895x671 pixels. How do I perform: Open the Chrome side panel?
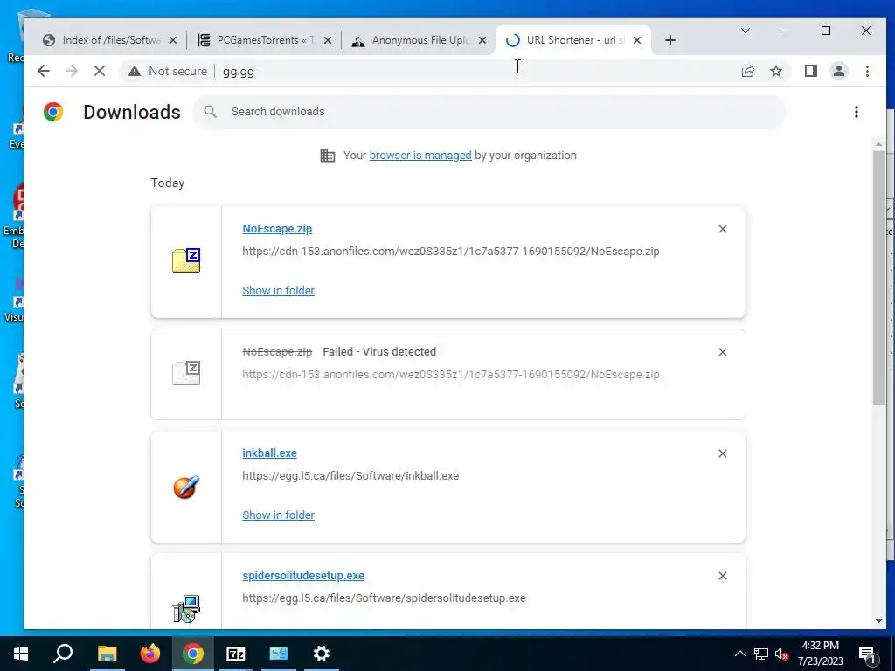[x=810, y=71]
